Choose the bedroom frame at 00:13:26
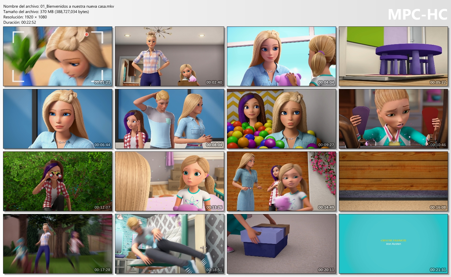 click(170, 181)
